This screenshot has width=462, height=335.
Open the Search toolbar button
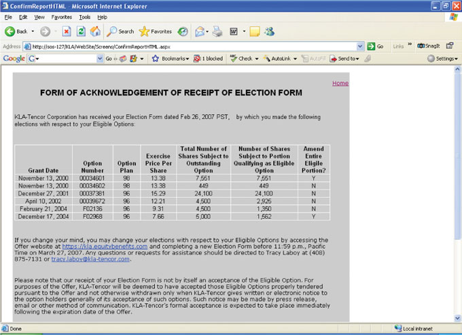tap(120, 31)
